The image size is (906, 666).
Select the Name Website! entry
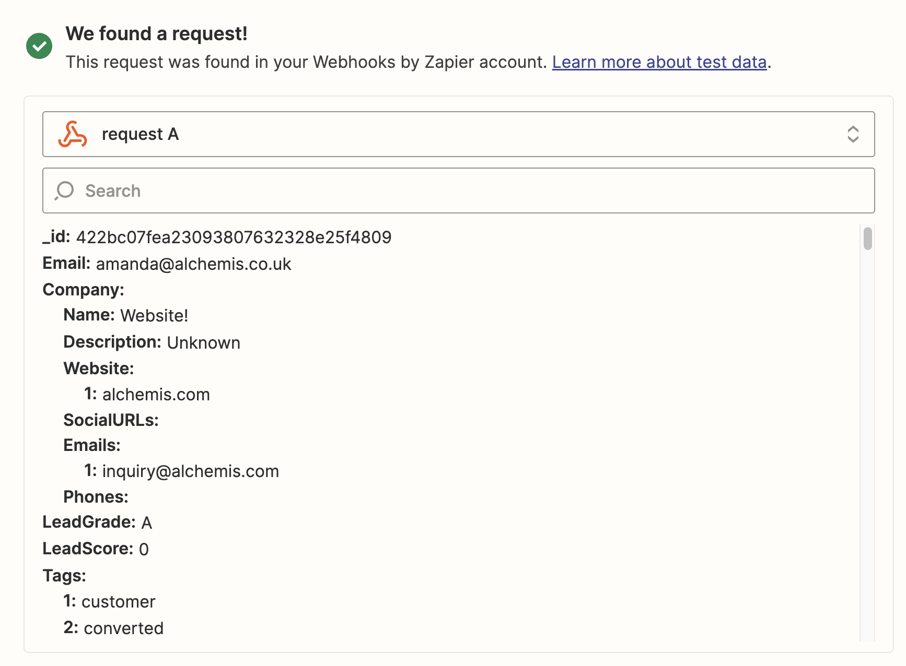[x=125, y=315]
